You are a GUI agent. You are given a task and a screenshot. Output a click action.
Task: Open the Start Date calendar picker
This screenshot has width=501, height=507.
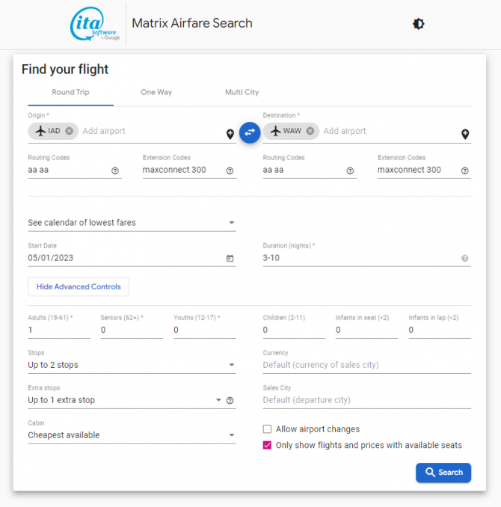coord(230,258)
